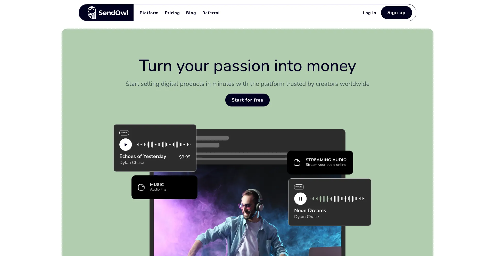Click the Start for free button
This screenshot has height=256, width=495.
click(x=247, y=100)
